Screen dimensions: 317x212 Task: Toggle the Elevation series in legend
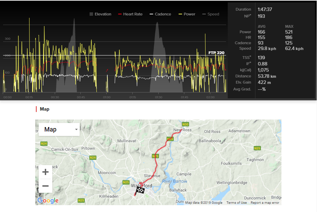coord(100,14)
